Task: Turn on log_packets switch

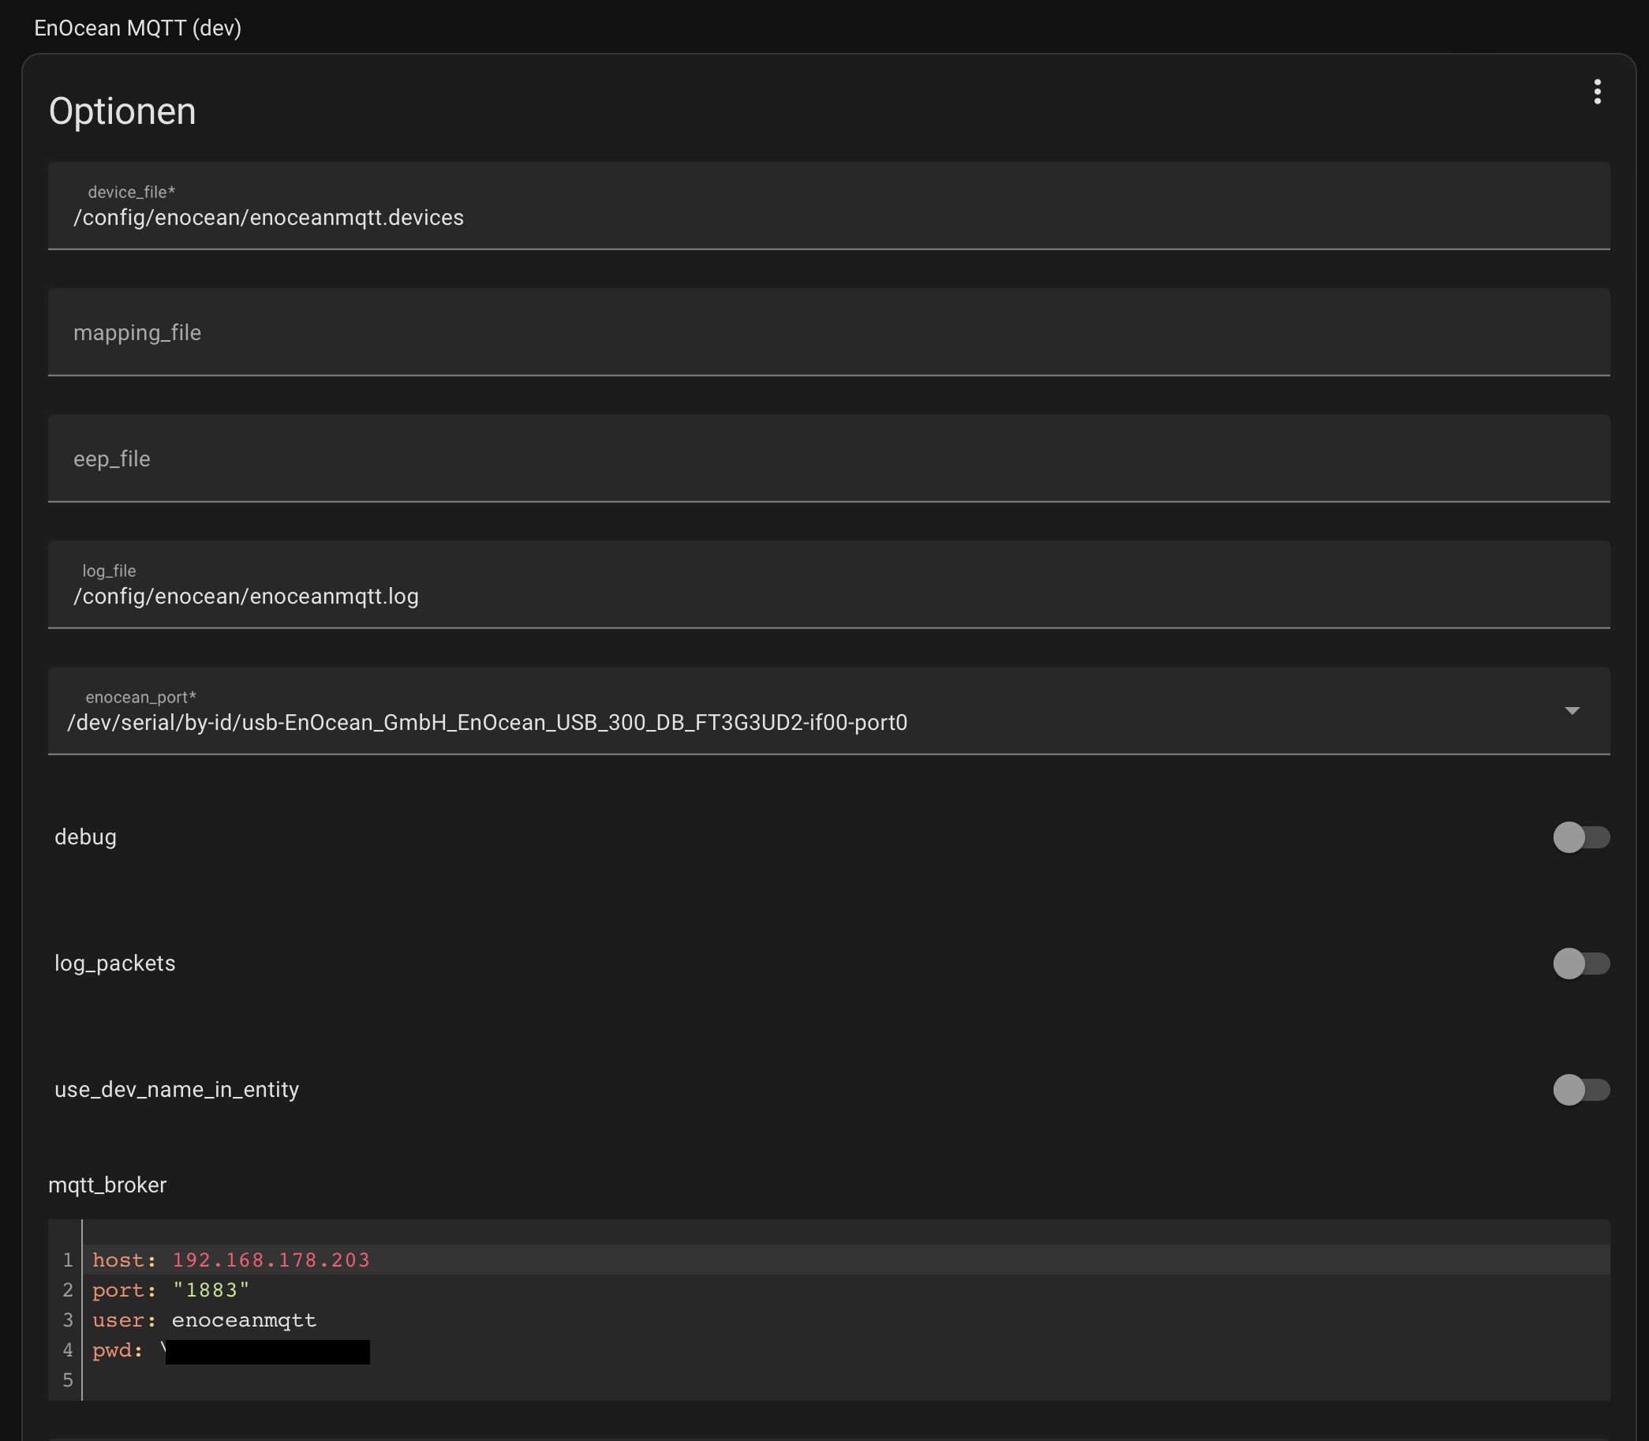Action: tap(1580, 964)
